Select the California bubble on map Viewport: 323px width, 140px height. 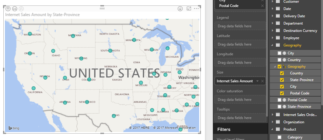click(x=33, y=88)
